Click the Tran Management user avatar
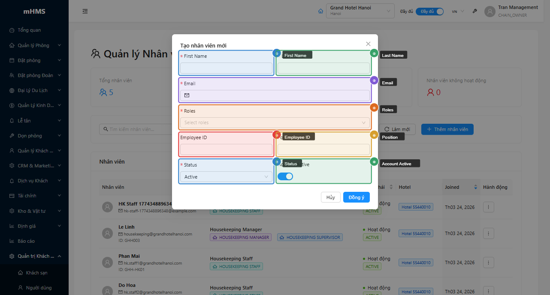 click(x=490, y=12)
